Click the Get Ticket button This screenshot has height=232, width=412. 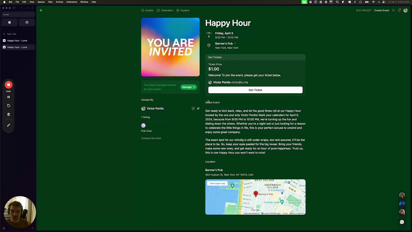[x=255, y=90]
